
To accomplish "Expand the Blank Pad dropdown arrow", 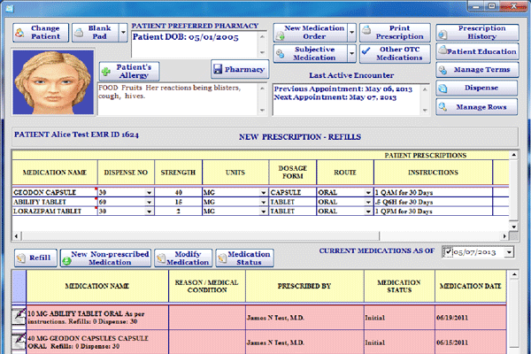I will (x=122, y=33).
